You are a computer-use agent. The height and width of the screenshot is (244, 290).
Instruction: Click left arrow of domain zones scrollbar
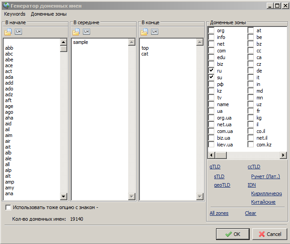(212, 155)
